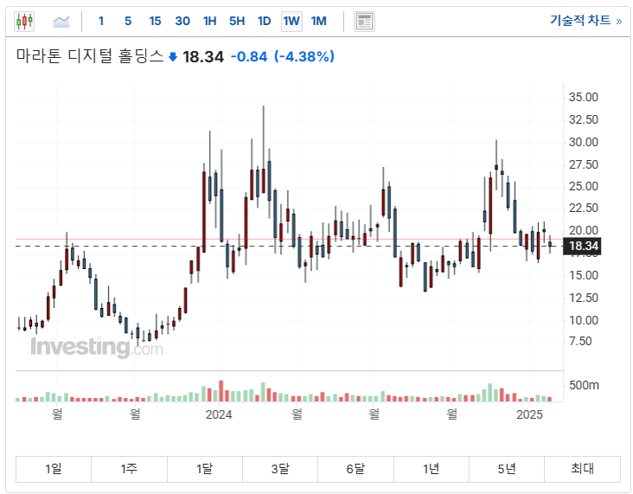The width and height of the screenshot is (633, 494).
Task: Click the 25.00 price axis label
Action: click(x=584, y=187)
